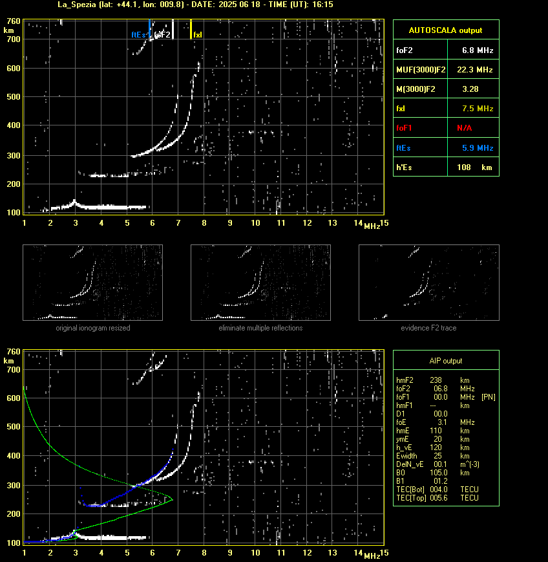Viewport: 548px width, 562px height.
Task: Select the 'evidence F2 trace' thumbnail
Action: [x=429, y=283]
